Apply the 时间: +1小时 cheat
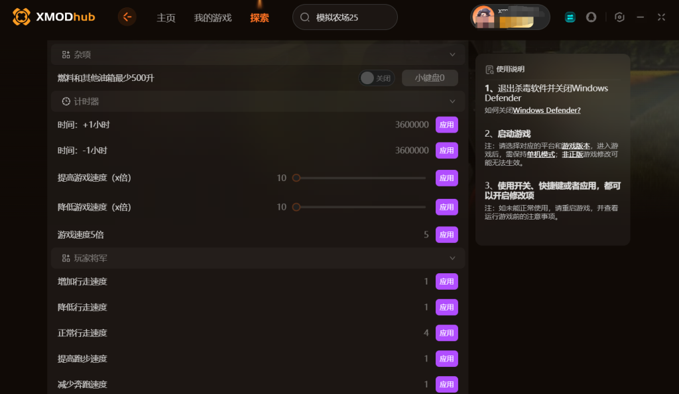Viewport: 679px width, 394px height. pos(446,125)
